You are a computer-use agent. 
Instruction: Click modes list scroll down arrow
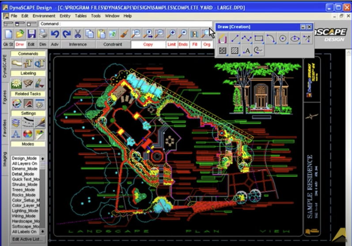pos(42,231)
